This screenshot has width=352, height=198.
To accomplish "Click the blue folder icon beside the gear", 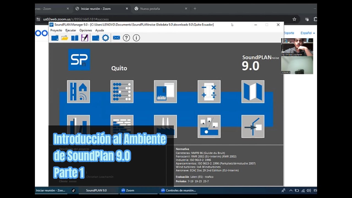I will [95, 38].
